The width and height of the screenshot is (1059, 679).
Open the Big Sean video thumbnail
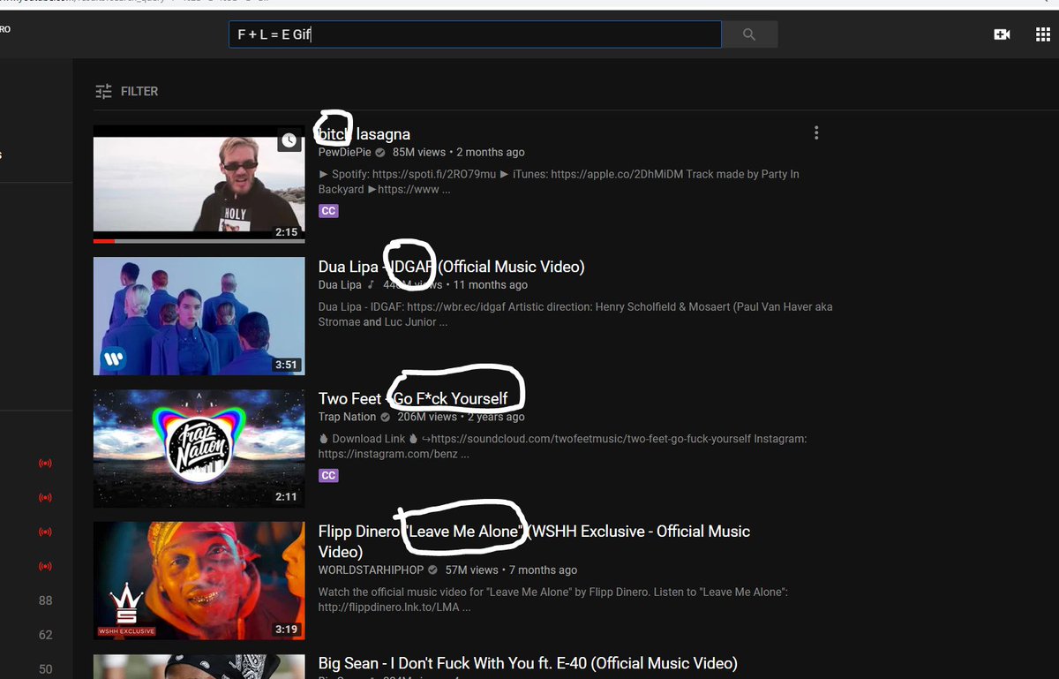point(199,667)
